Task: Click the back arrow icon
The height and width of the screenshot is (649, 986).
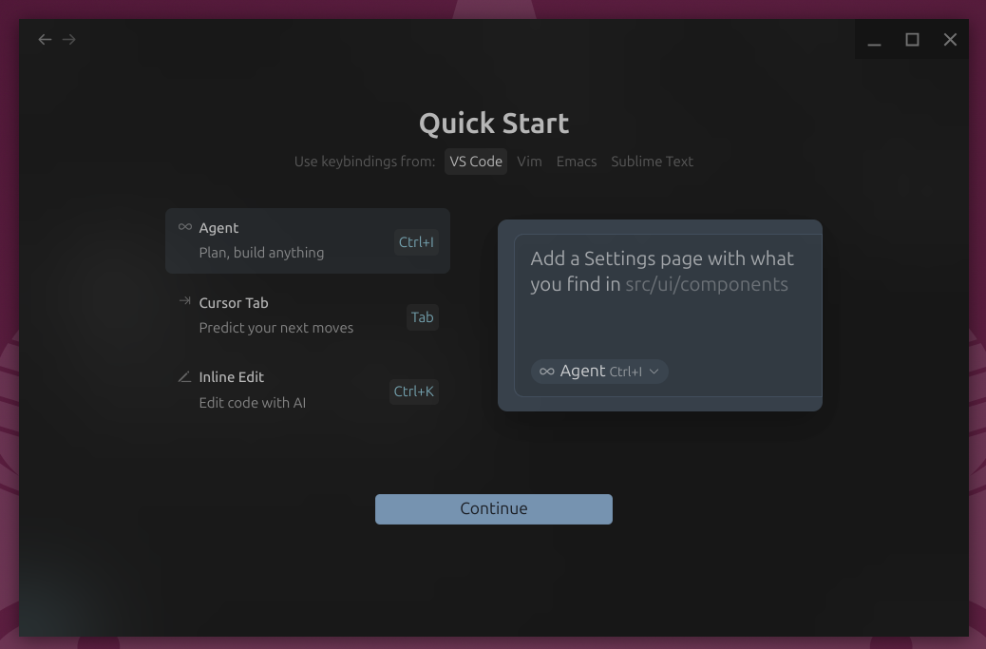Action: 45,40
